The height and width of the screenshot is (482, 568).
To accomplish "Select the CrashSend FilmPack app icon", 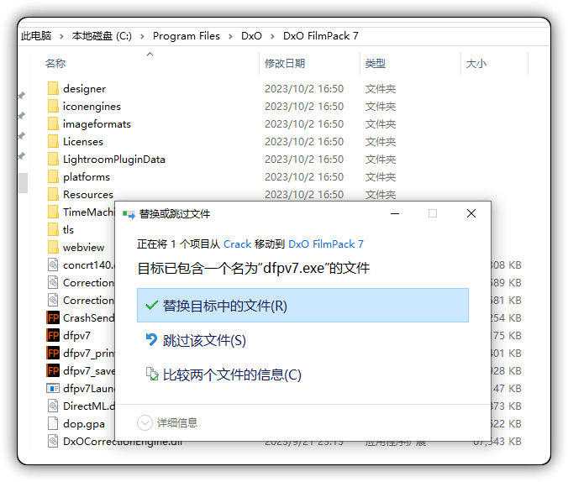I will [x=53, y=317].
